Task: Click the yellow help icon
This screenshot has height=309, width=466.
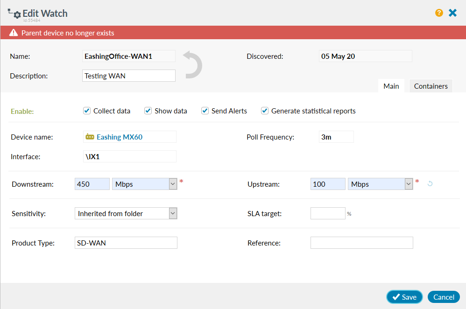Action: tap(439, 13)
